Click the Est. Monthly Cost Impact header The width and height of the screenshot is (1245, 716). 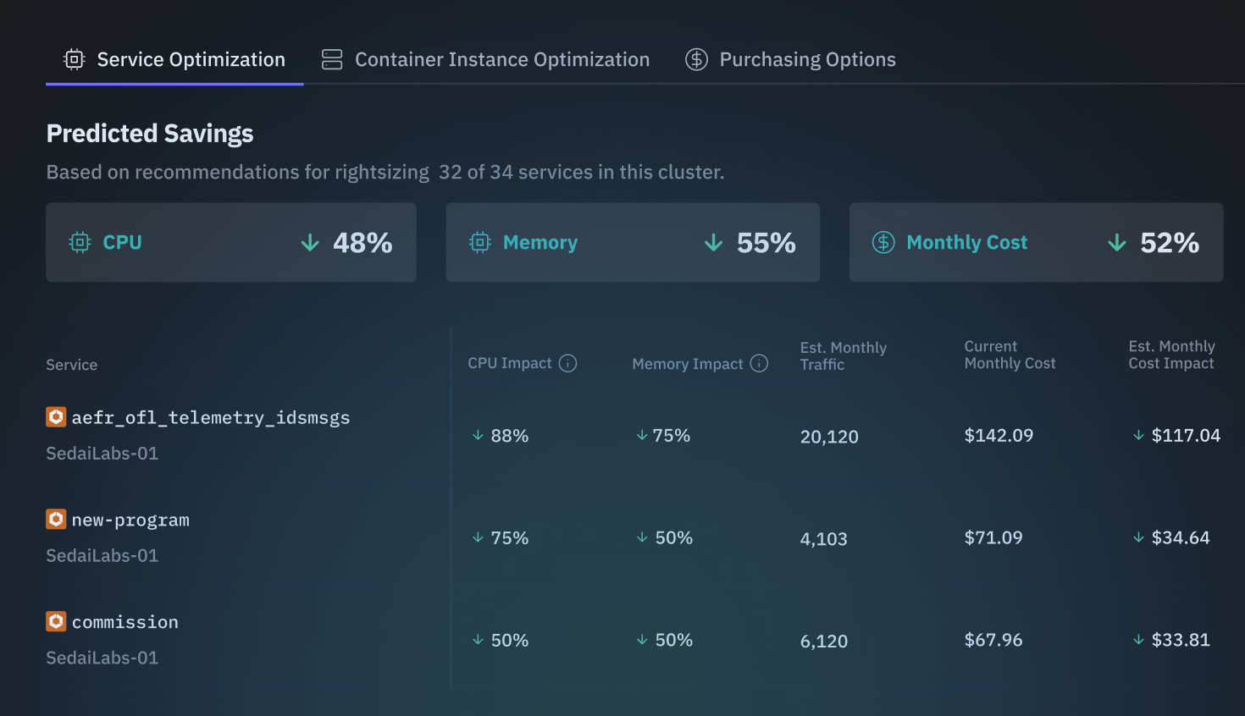(x=1172, y=355)
